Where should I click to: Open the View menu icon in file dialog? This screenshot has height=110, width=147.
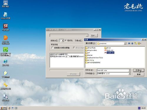point(139,43)
